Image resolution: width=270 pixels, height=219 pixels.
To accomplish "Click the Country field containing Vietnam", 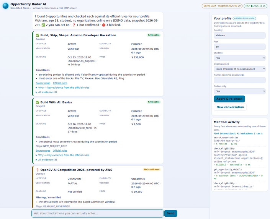I will coord(239,35).
